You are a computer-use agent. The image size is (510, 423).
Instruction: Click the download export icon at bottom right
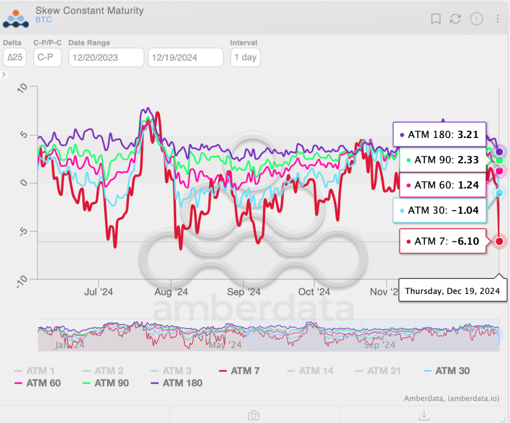pos(424,415)
